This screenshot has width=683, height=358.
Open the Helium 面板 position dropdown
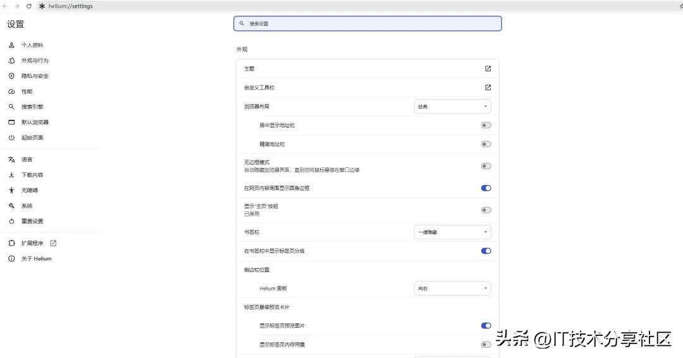453,289
